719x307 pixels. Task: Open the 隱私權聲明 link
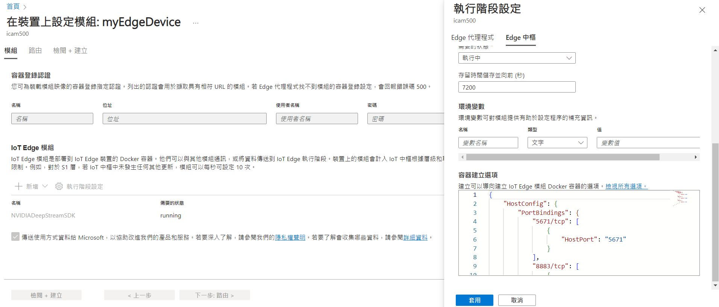coord(290,237)
